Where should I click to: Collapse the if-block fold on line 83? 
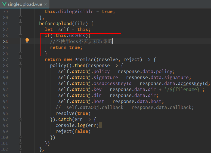20,36
